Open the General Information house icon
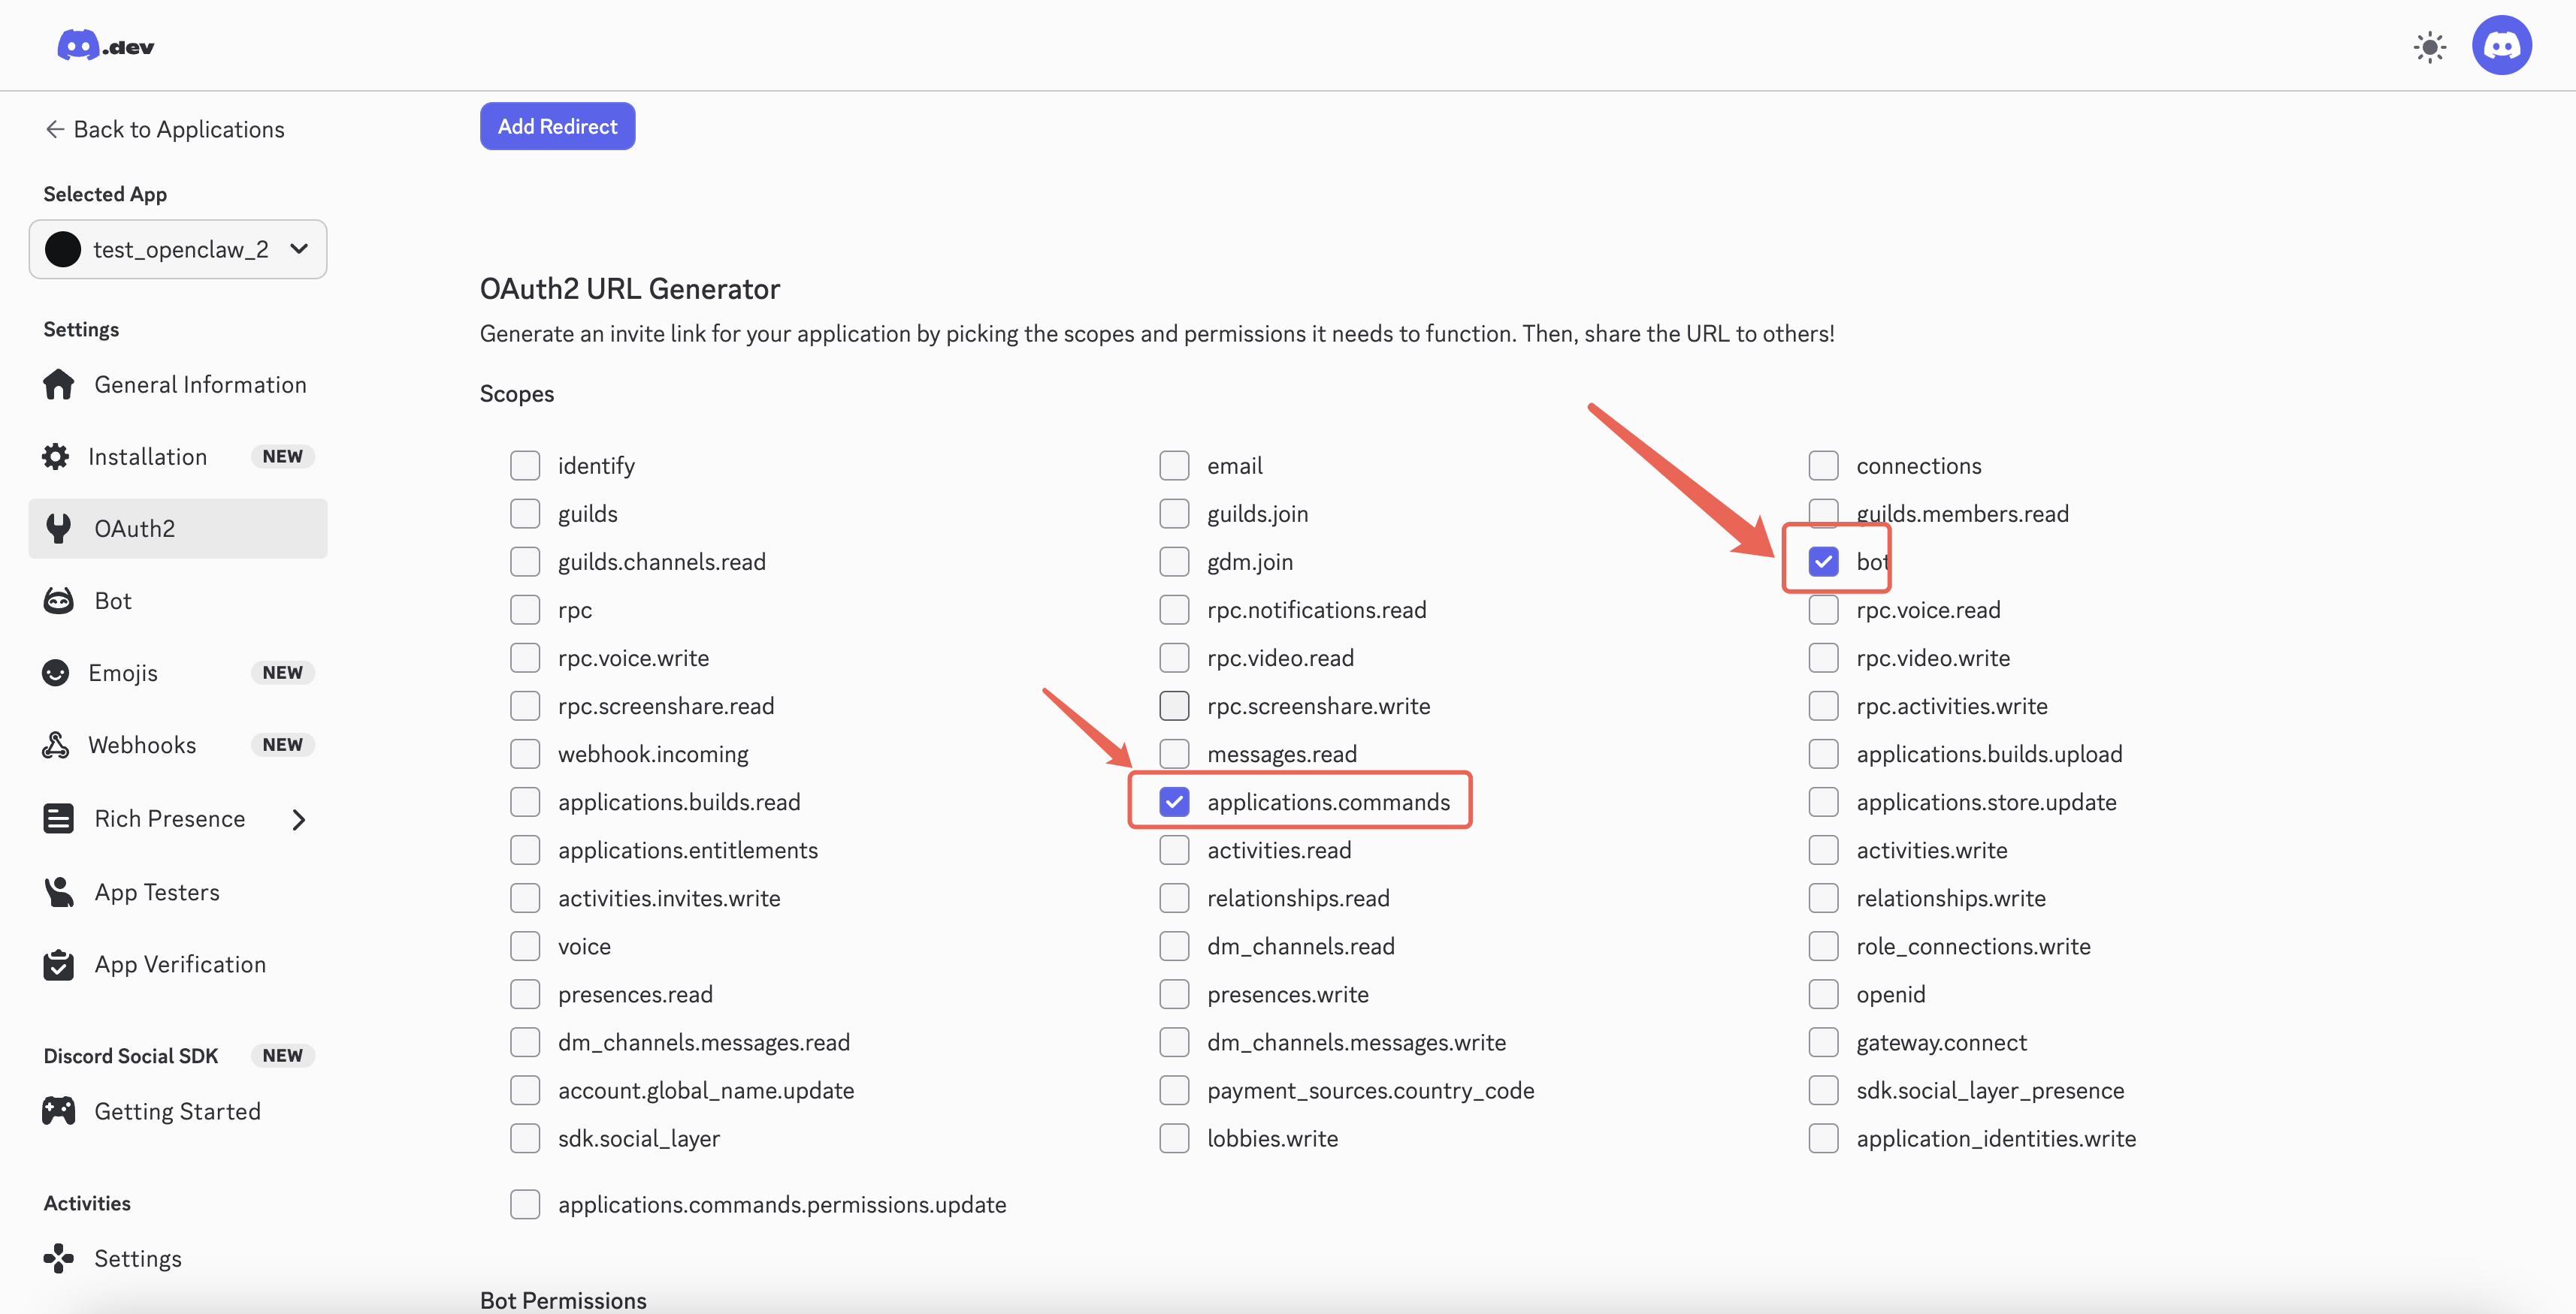This screenshot has height=1314, width=2576. pos(59,384)
